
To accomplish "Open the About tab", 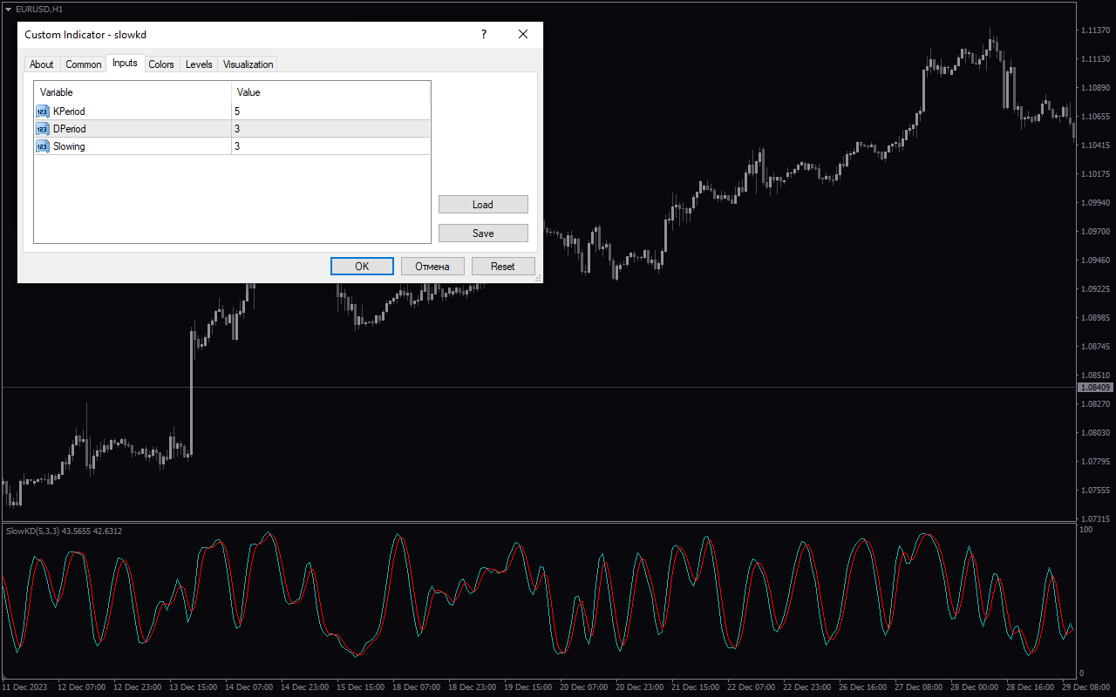I will click(41, 64).
